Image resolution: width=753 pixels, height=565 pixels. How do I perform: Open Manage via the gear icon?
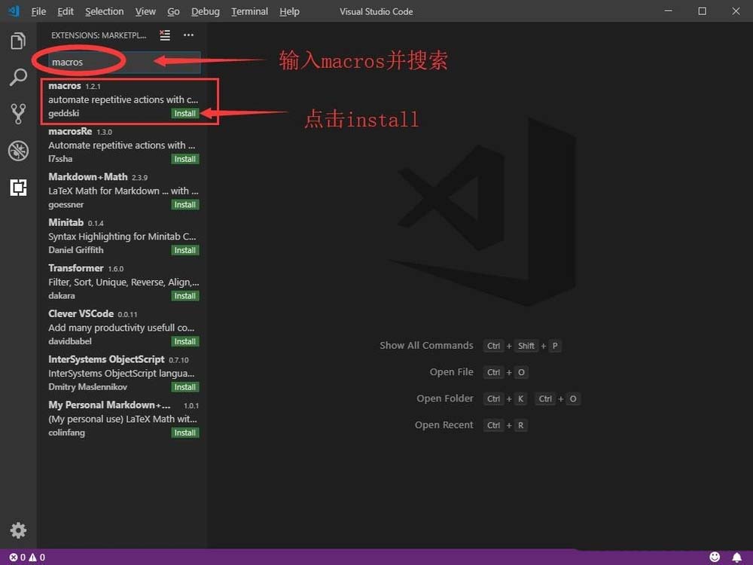pos(18,530)
